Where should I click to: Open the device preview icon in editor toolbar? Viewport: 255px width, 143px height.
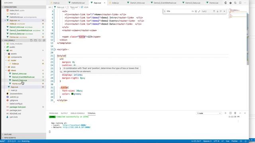(x=226, y=3)
